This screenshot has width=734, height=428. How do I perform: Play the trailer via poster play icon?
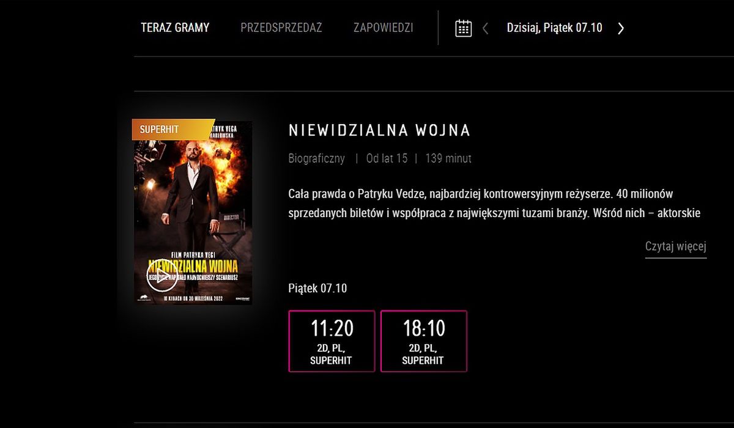(x=162, y=276)
